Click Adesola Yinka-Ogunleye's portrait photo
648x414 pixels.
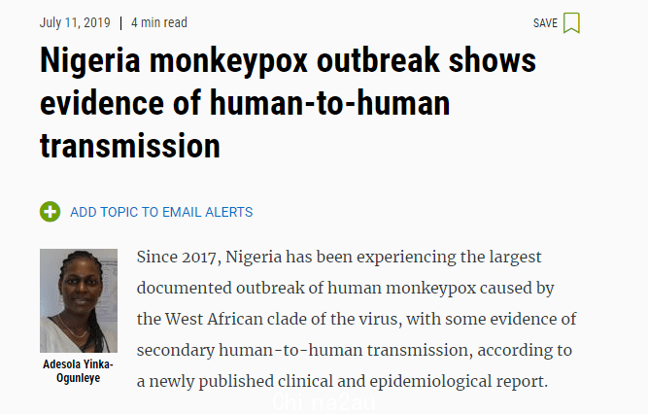[79, 300]
